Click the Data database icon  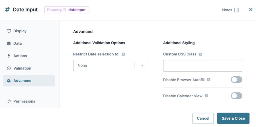point(9,44)
